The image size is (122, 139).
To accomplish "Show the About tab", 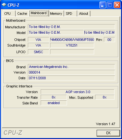I will point(84,14).
